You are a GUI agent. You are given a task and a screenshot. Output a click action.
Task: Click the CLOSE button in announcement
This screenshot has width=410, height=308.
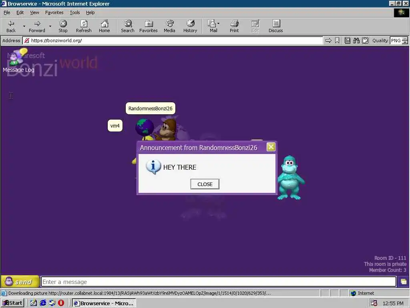[205, 184]
